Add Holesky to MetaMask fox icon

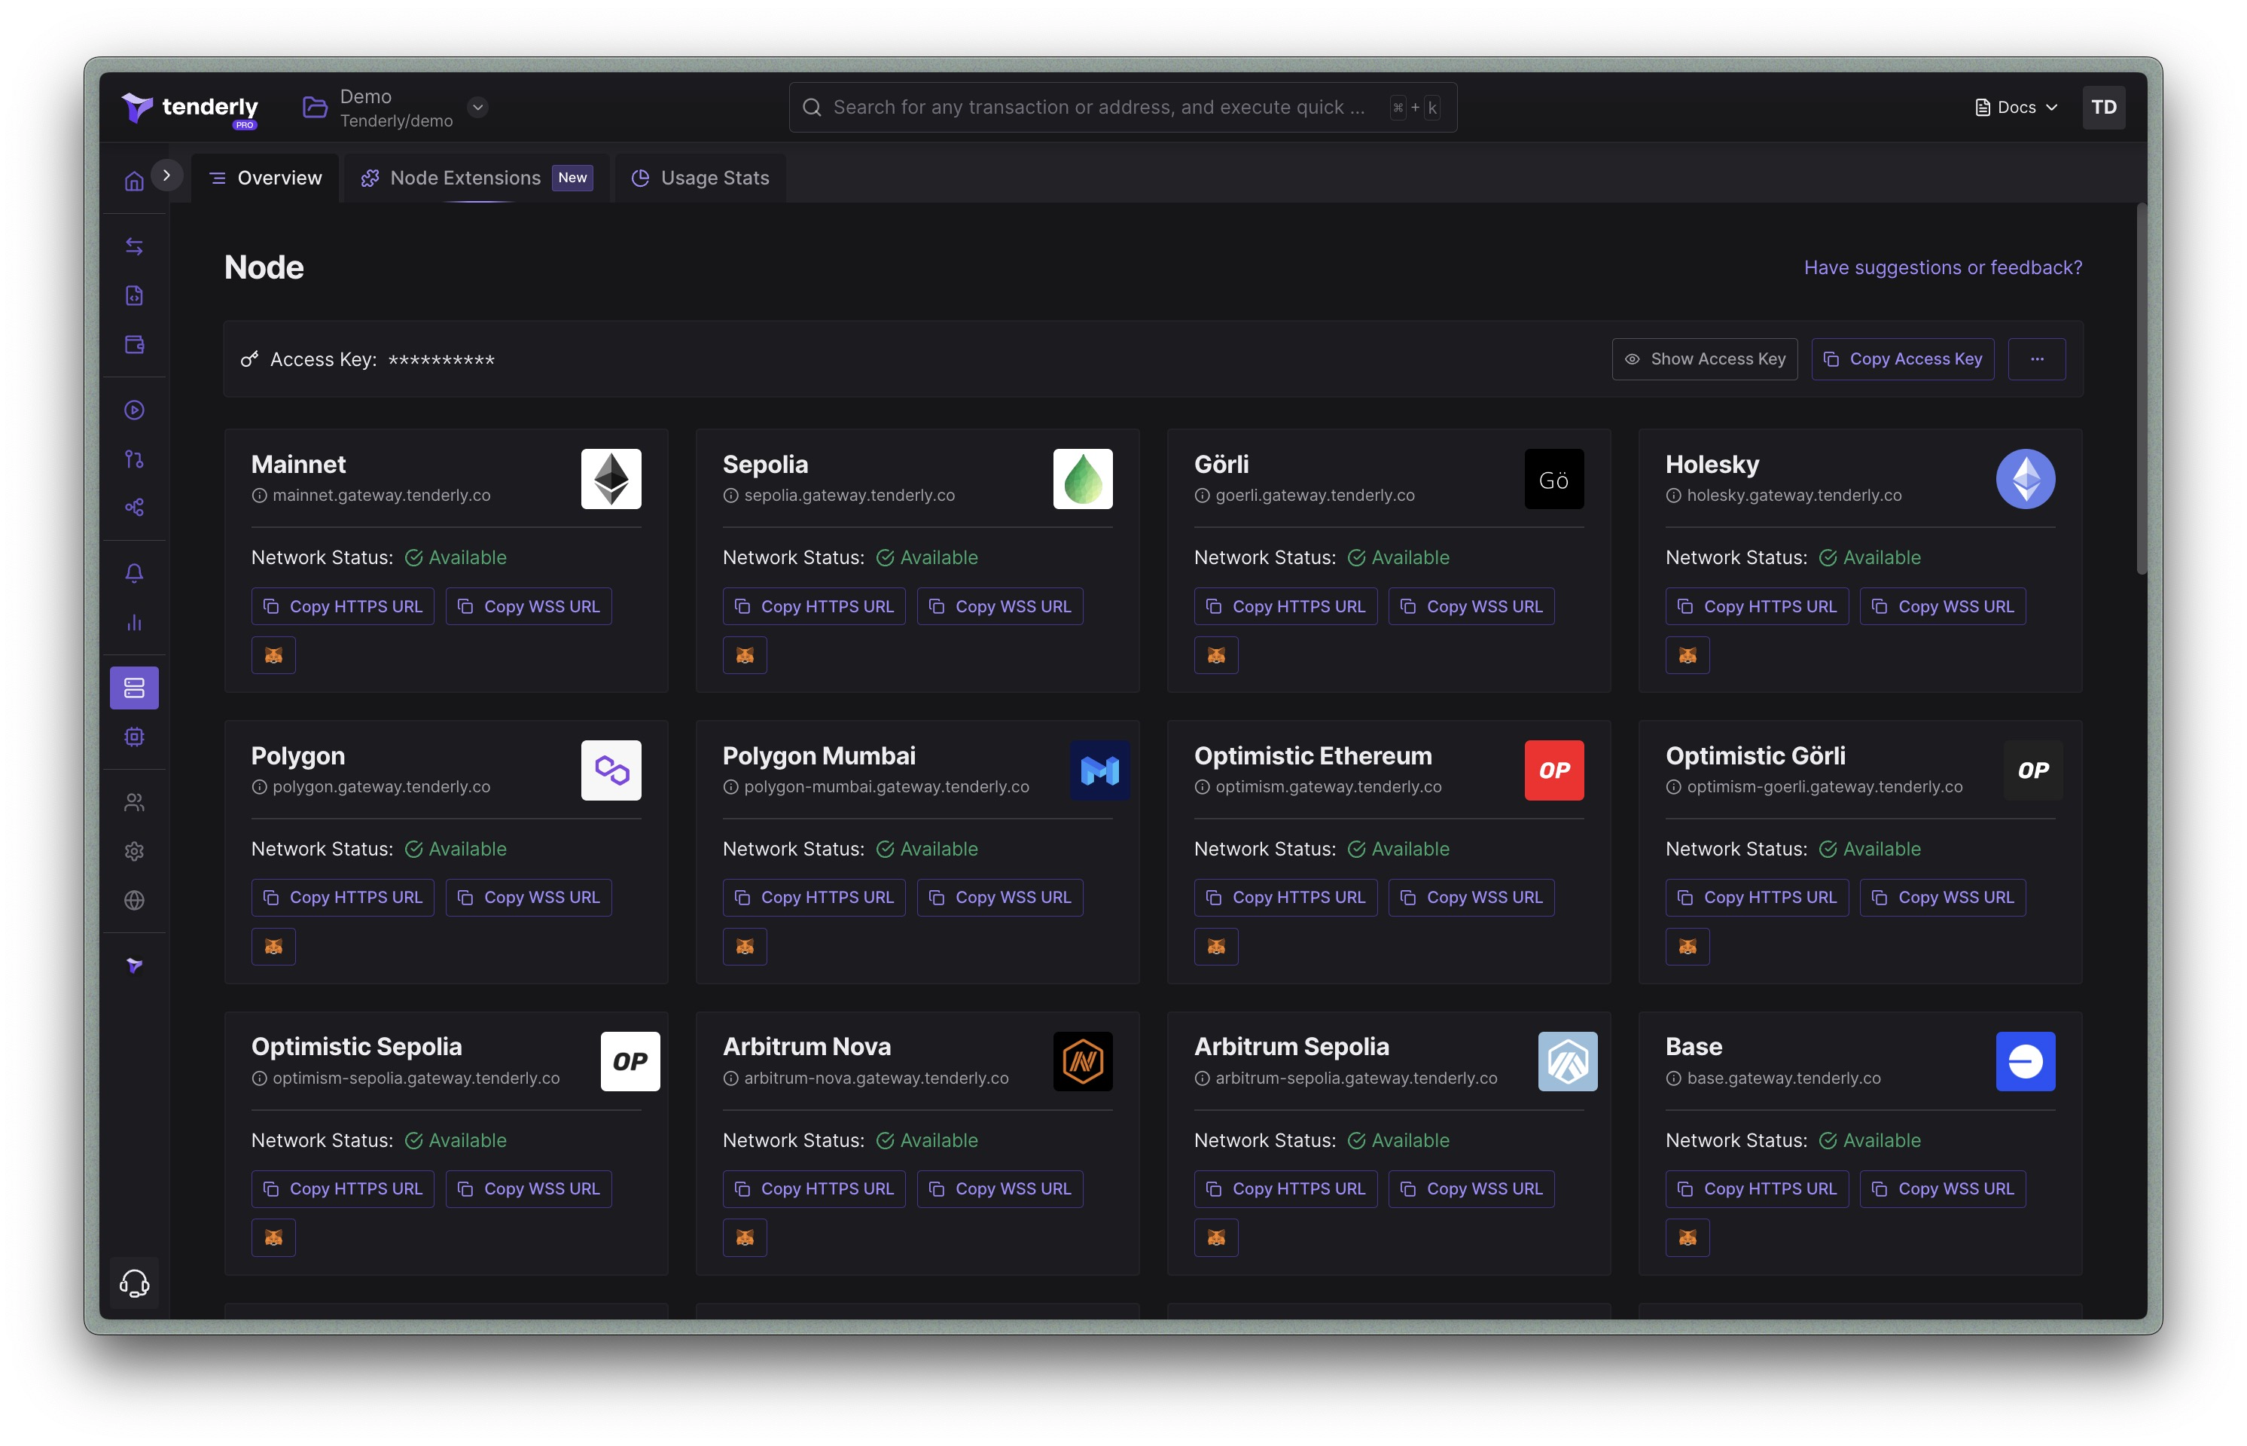point(1687,655)
